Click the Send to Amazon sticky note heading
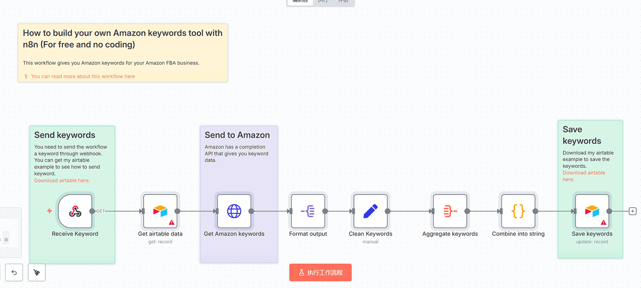 point(237,135)
